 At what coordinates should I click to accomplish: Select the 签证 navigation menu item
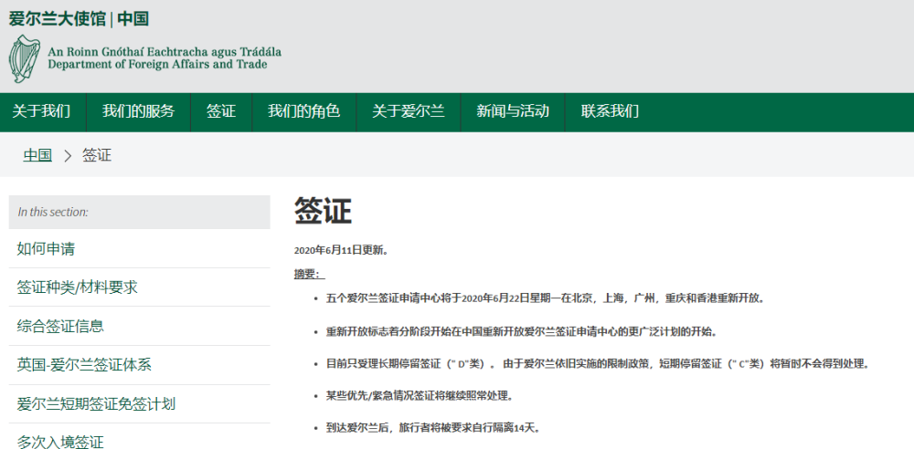pyautogui.click(x=221, y=111)
